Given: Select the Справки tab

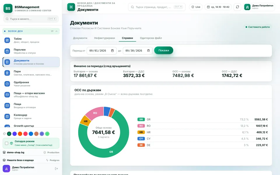Looking at the screenshot, I should click(127, 38).
